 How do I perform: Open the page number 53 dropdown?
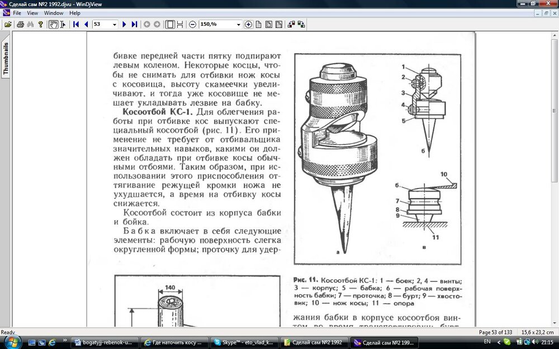click(x=115, y=24)
